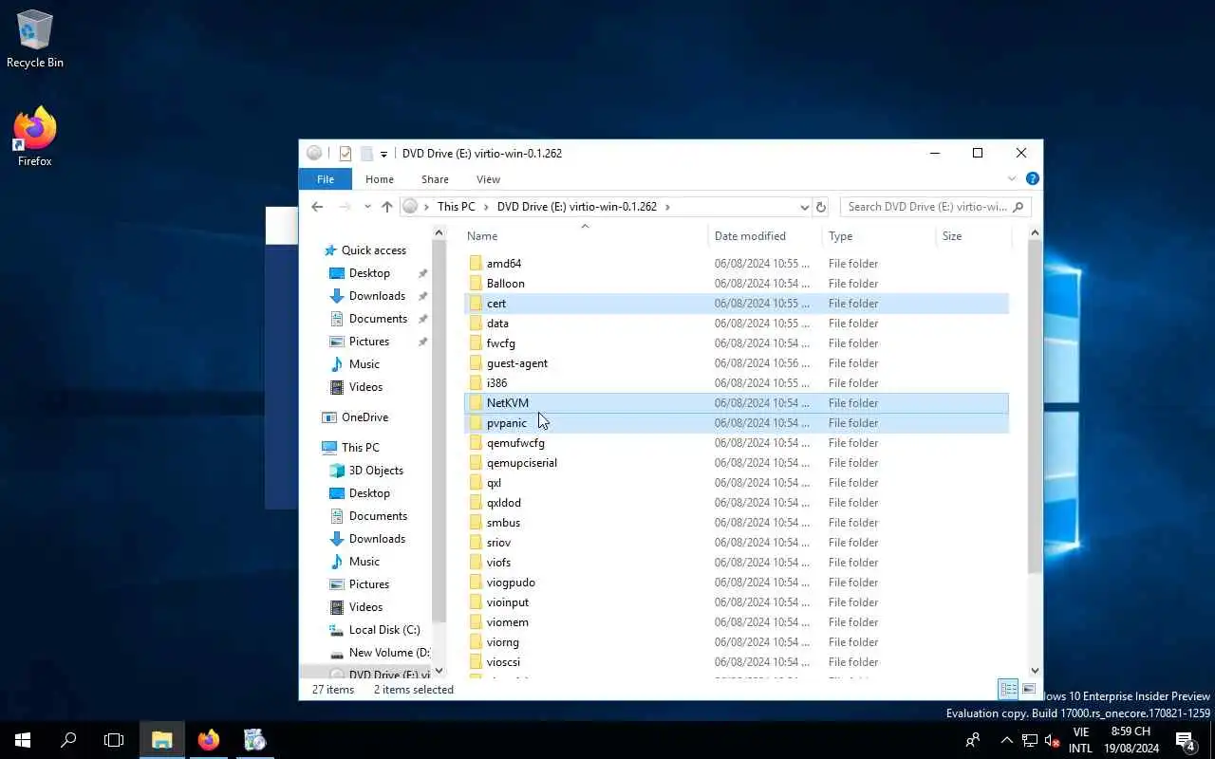Click DVD Drive (E:) breadcrumb in address bar
The image size is (1215, 759).
tap(576, 207)
